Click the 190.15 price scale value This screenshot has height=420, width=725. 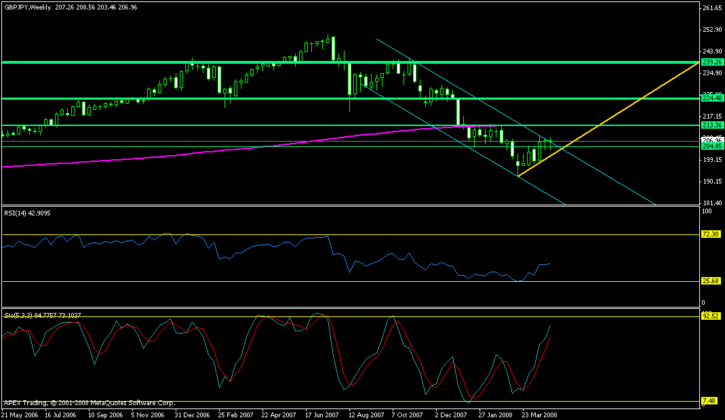point(711,182)
